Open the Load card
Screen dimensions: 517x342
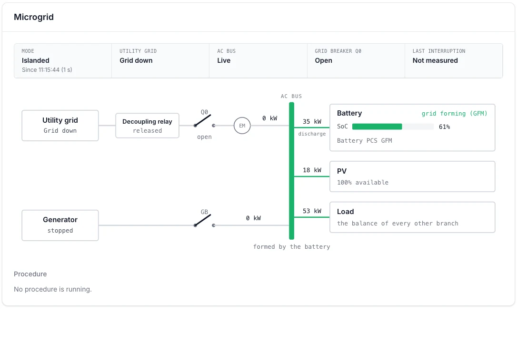412,217
